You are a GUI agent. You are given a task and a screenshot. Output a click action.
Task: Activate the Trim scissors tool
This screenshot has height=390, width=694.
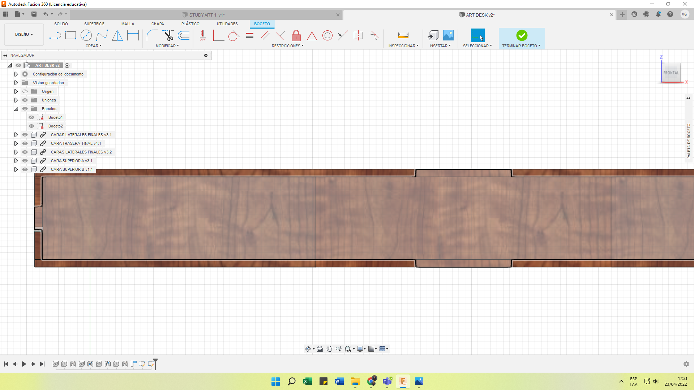click(x=168, y=35)
